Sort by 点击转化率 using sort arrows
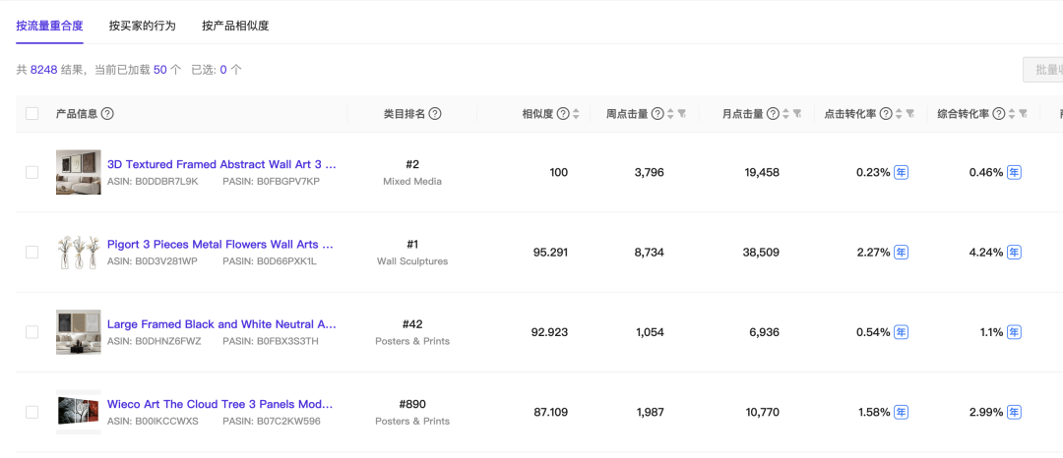Image resolution: width=1063 pixels, height=458 pixels. [x=899, y=114]
